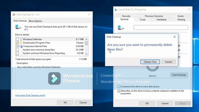Click drive icon in Disk Cleanup window
Screen dimensions: 199x112
tap(18, 27)
